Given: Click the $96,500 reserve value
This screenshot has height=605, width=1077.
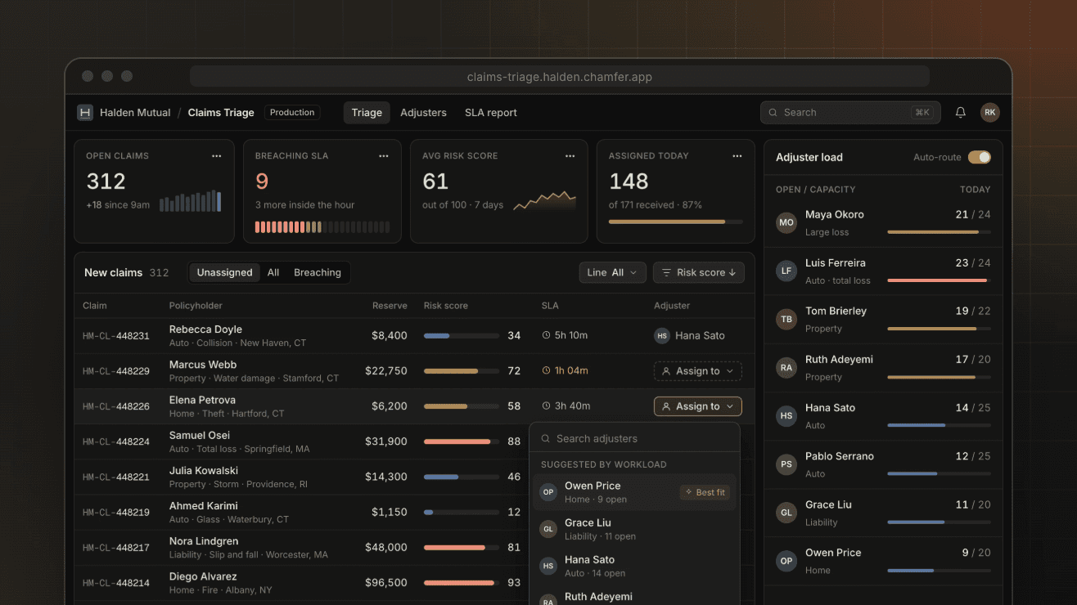Looking at the screenshot, I should [385, 583].
